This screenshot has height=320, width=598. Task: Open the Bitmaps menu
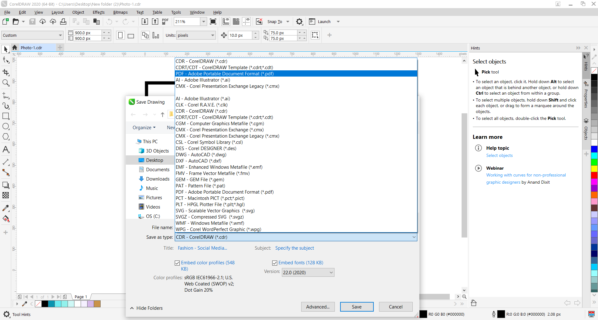[x=120, y=12]
